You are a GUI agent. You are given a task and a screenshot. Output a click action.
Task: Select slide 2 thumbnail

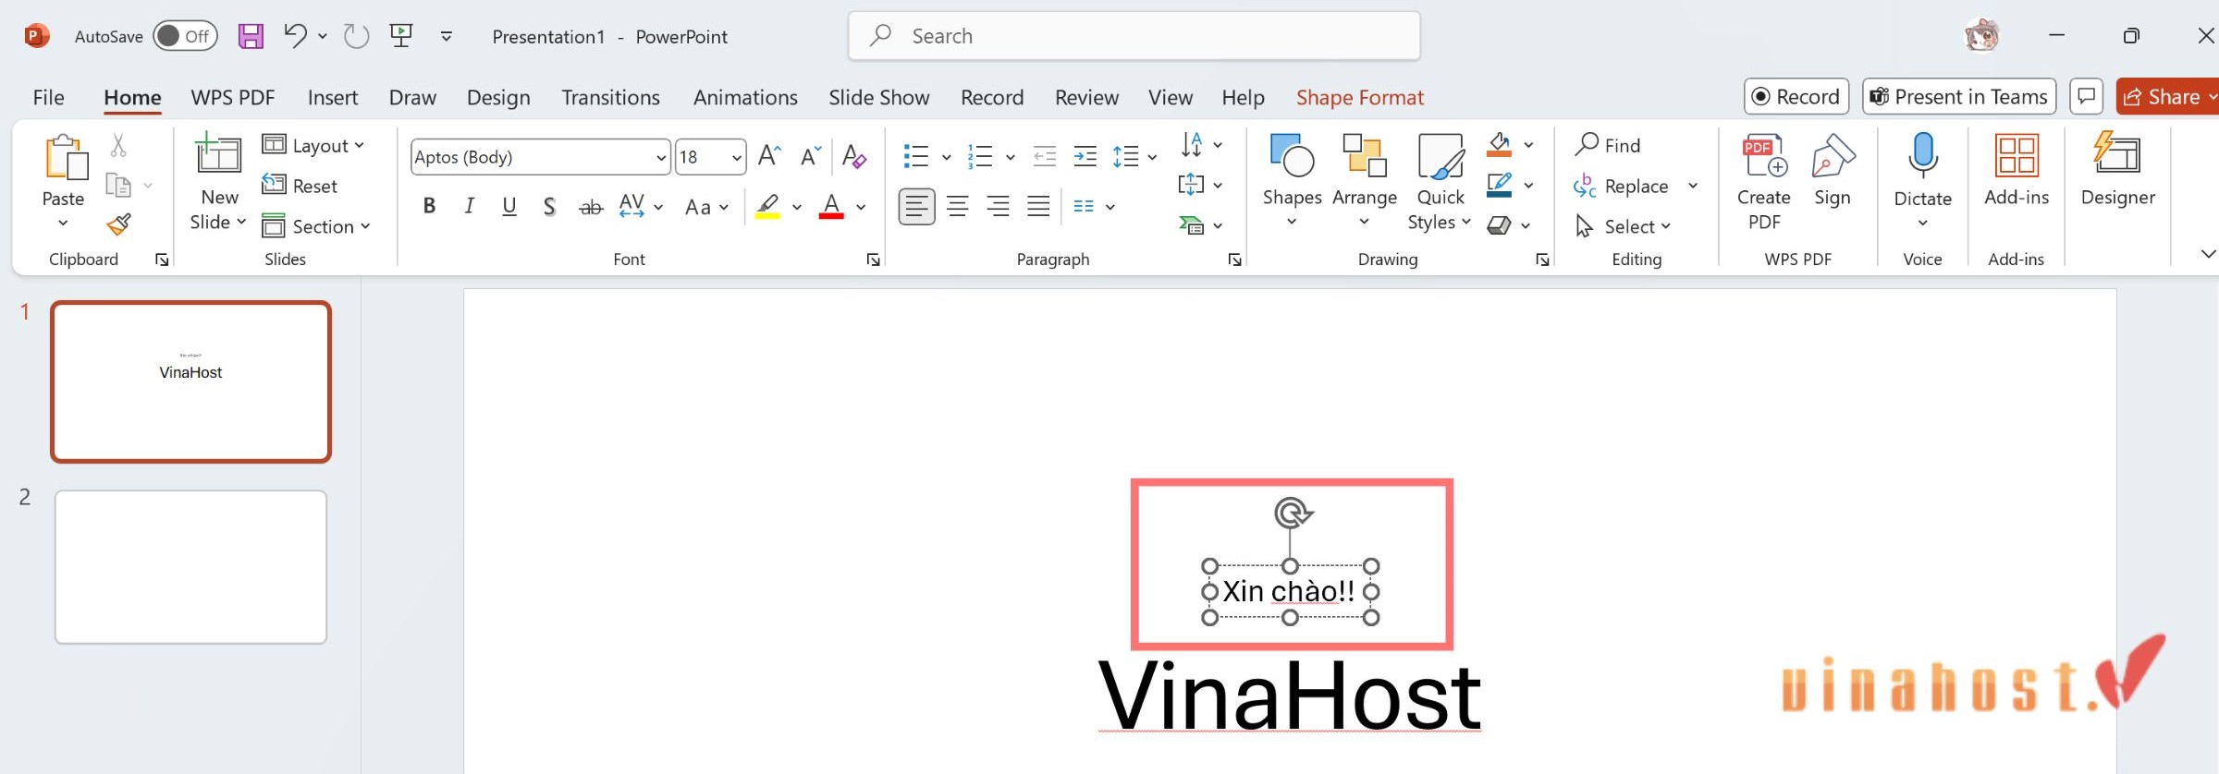[x=190, y=566]
